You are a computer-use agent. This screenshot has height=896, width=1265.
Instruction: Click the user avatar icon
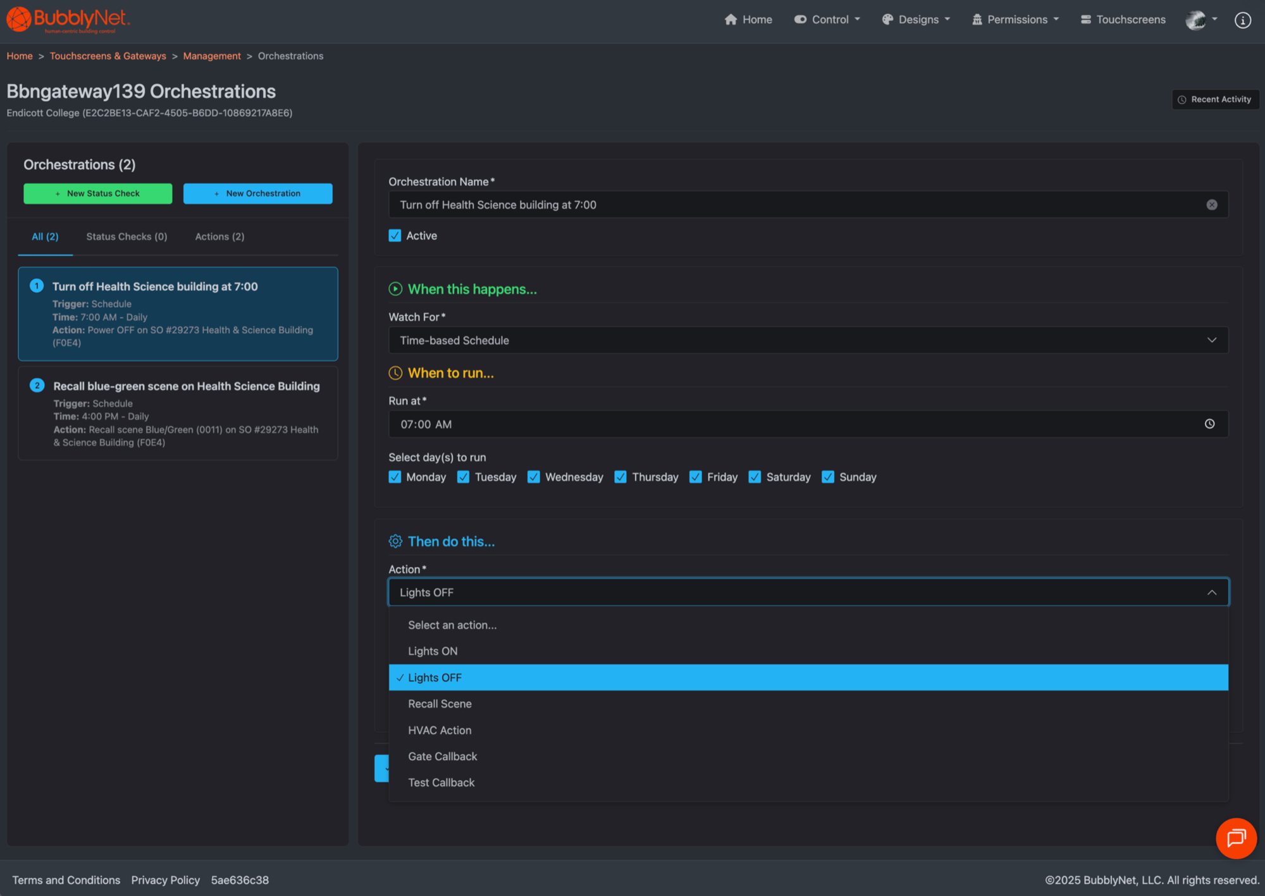point(1195,20)
